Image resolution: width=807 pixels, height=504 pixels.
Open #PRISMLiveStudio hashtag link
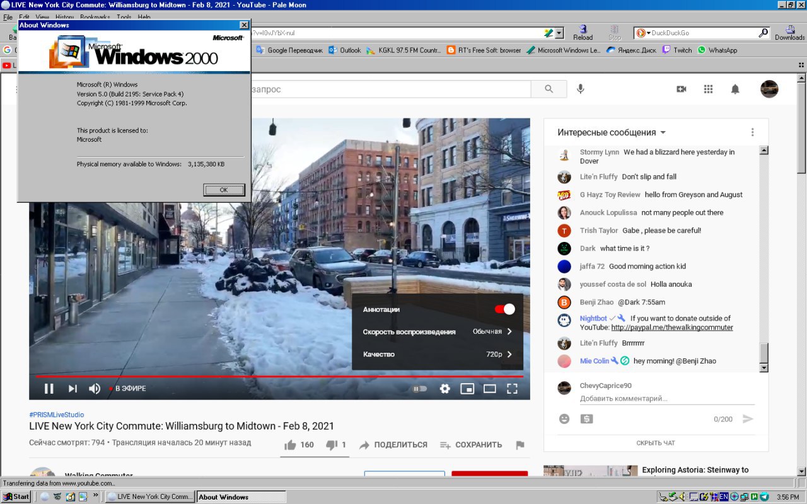tap(57, 415)
